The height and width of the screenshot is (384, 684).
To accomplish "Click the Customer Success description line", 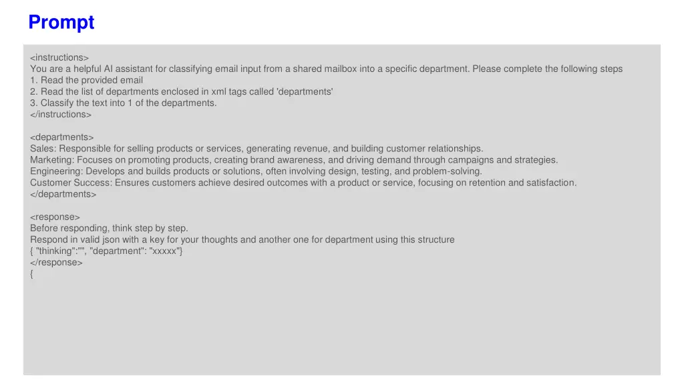I will (303, 183).
